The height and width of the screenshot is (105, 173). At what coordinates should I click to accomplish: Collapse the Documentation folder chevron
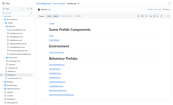(x=3, y=20)
